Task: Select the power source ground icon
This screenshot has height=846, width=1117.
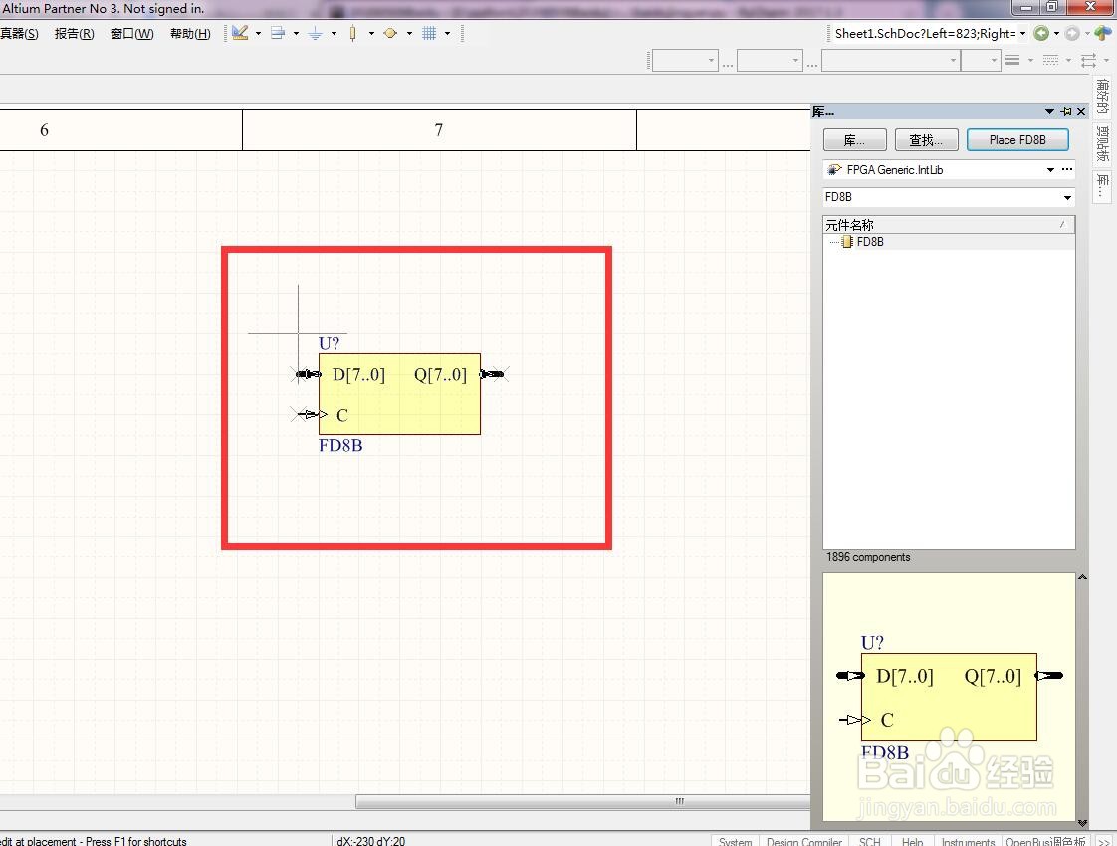Action: click(315, 33)
